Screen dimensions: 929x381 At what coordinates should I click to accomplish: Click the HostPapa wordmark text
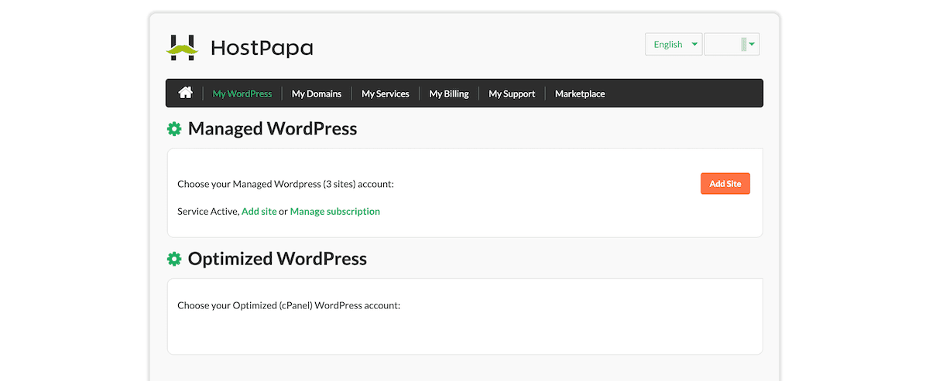[x=262, y=49]
